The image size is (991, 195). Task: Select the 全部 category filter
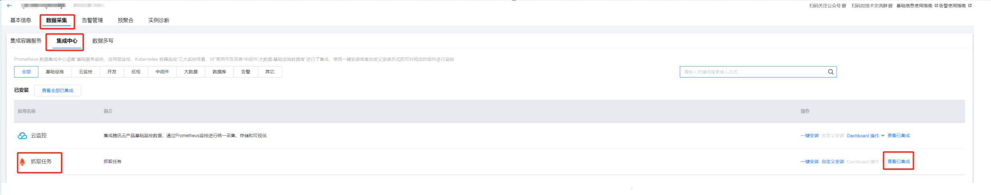(26, 72)
